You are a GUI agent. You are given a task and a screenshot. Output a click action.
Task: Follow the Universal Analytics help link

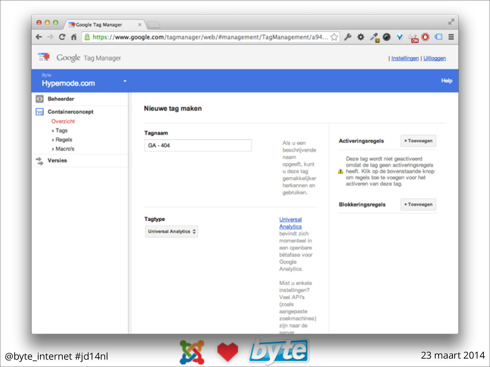(x=290, y=223)
